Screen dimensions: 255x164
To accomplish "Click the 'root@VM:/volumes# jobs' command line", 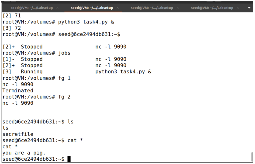I will point(36,53).
